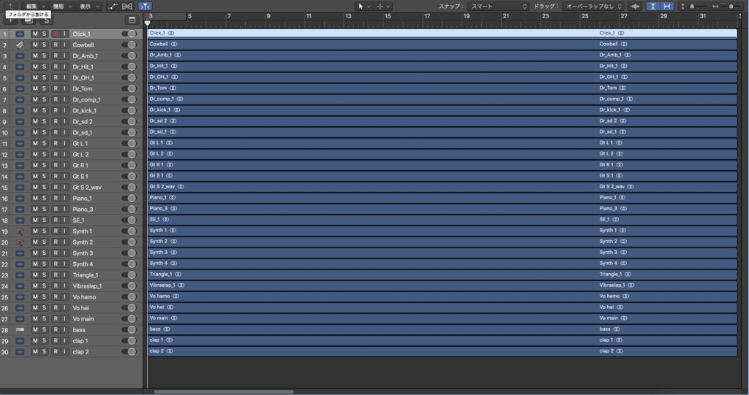Screen dimensions: 749x395
Task: Click the Piano_1 track audio icon
Action: (x=20, y=199)
